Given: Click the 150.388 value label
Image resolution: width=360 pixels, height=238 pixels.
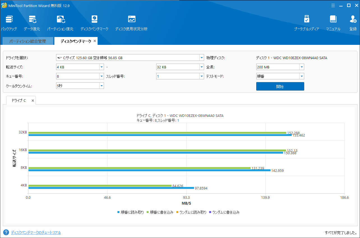Looking at the screenshot, I should pos(290,153).
